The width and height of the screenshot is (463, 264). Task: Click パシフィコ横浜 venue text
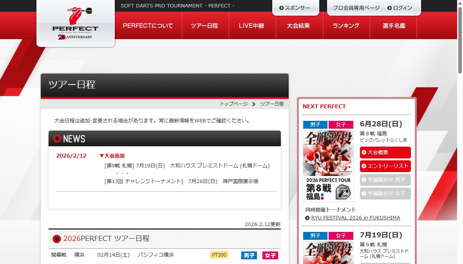156,255
